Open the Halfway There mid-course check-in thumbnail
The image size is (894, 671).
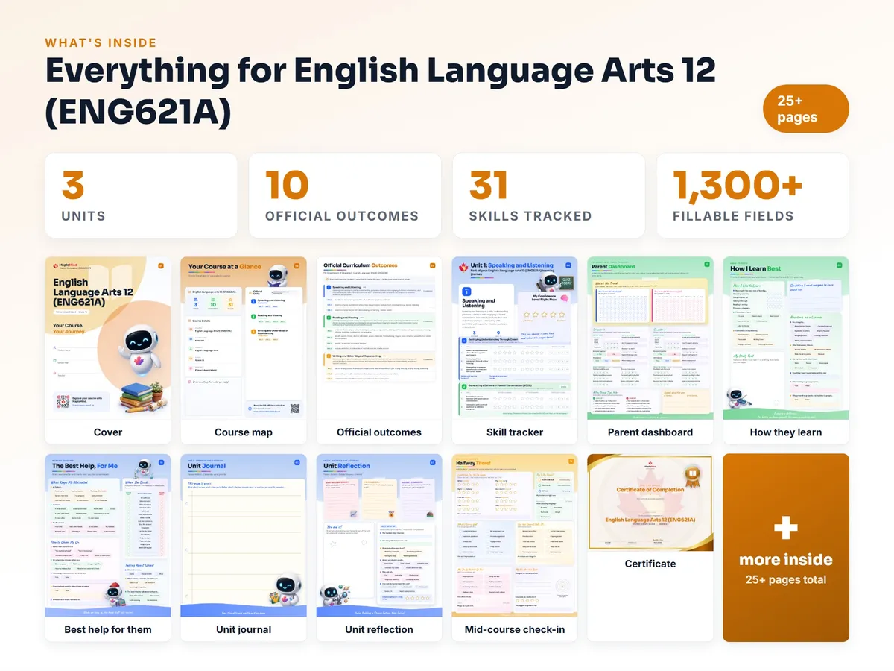[515, 535]
